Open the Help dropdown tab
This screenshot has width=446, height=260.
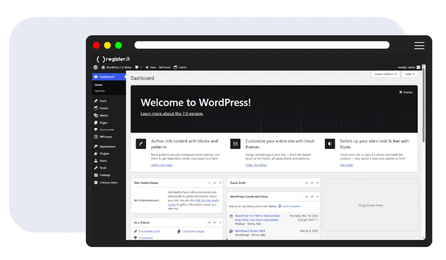click(x=409, y=74)
